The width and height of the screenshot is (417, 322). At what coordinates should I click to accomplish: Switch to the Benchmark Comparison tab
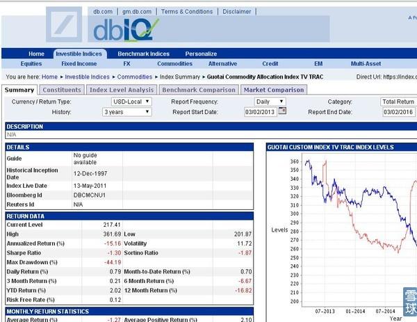click(x=199, y=90)
